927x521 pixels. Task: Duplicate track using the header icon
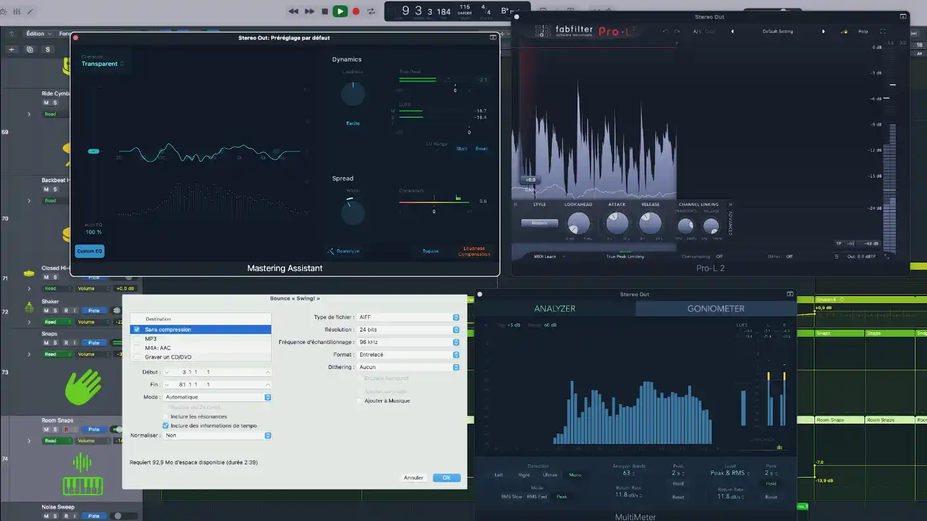point(30,49)
